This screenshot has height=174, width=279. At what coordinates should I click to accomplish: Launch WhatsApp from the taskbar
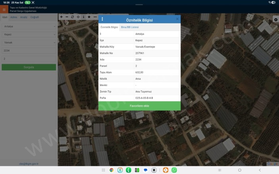coord(174,170)
